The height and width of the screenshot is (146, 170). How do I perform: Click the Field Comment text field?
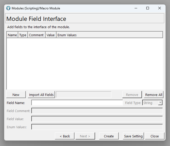coord(97,111)
